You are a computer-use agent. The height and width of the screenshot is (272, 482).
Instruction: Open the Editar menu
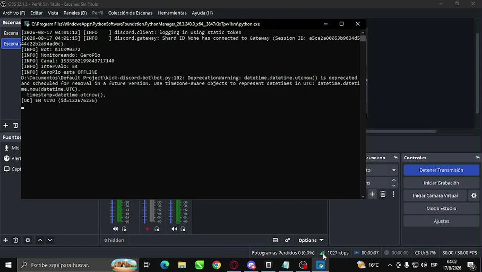point(36,13)
